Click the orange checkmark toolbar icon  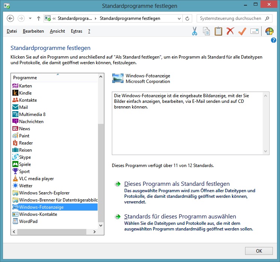click(242, 31)
